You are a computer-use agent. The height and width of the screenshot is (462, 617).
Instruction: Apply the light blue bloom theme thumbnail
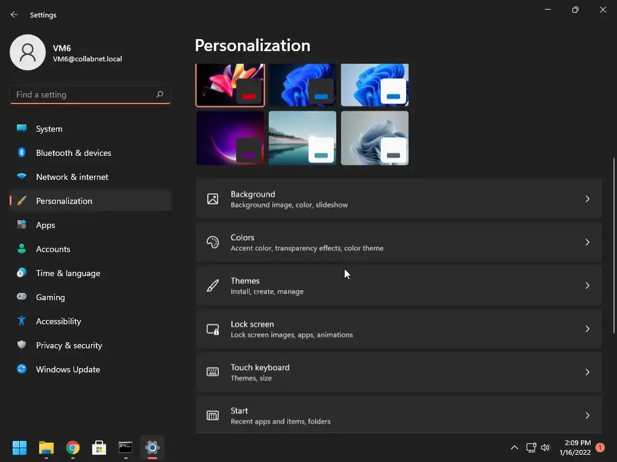pyautogui.click(x=375, y=85)
